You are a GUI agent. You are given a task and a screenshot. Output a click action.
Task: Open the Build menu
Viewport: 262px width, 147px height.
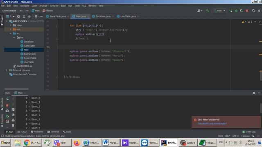[63, 6]
